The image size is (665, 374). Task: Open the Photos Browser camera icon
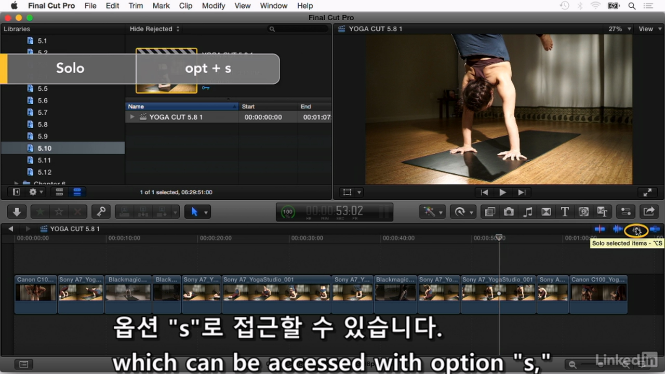[509, 211]
